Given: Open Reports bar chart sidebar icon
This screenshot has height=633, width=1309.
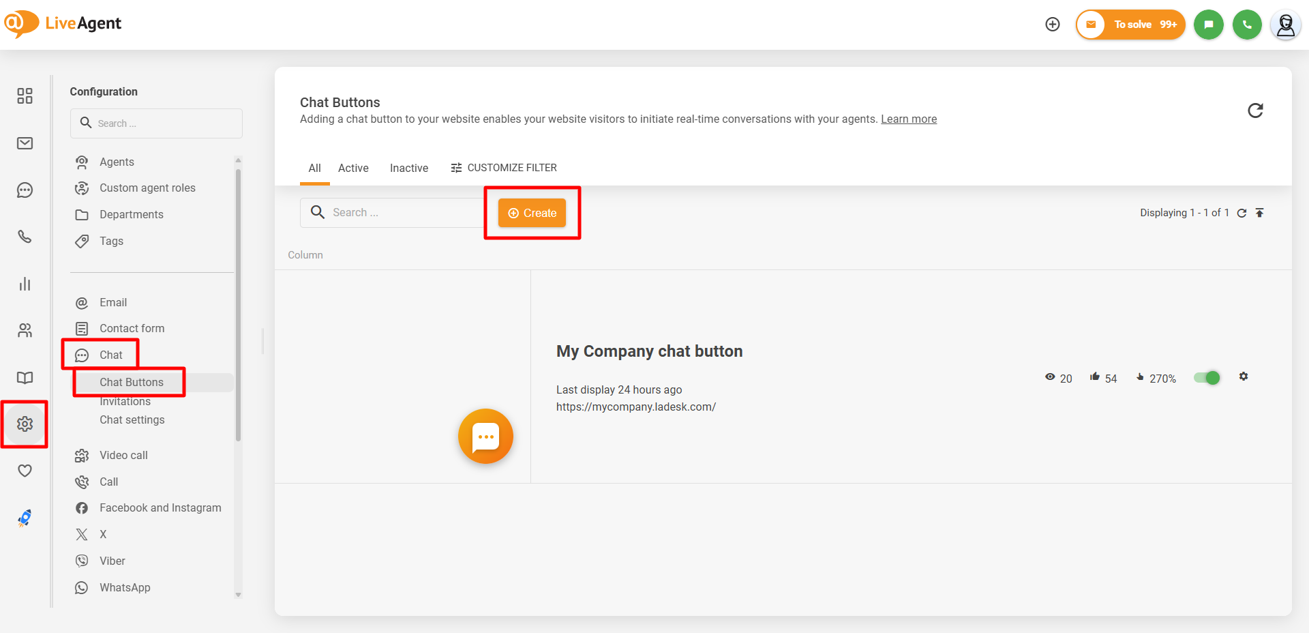Looking at the screenshot, I should (x=25, y=284).
